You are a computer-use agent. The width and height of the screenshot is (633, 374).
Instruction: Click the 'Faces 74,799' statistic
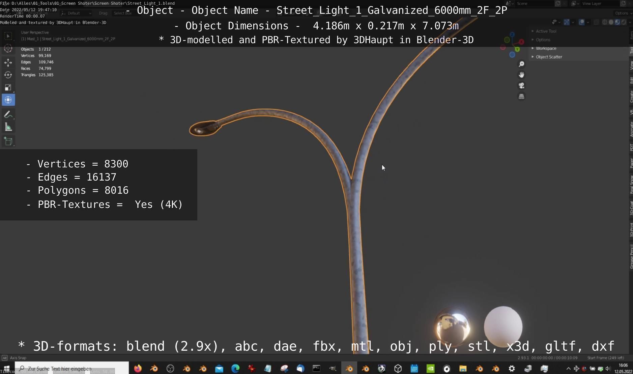tap(36, 69)
